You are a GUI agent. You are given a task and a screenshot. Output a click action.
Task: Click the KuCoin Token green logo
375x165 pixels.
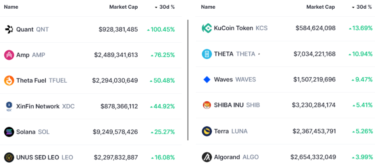click(x=206, y=28)
